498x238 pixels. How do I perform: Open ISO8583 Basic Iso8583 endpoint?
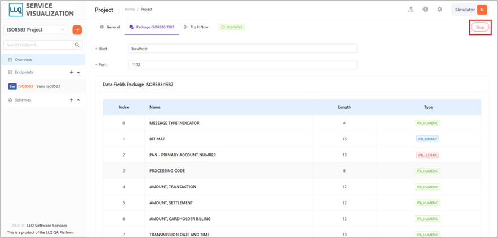(43, 86)
